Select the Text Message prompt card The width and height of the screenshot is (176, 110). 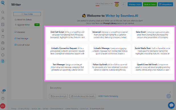tap(67, 67)
